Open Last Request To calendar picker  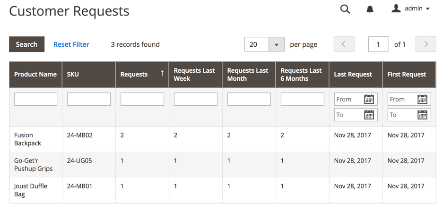369,115
